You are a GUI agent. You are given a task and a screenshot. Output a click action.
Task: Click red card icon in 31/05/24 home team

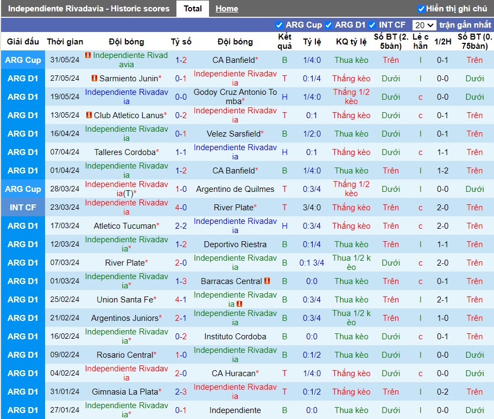pos(88,55)
